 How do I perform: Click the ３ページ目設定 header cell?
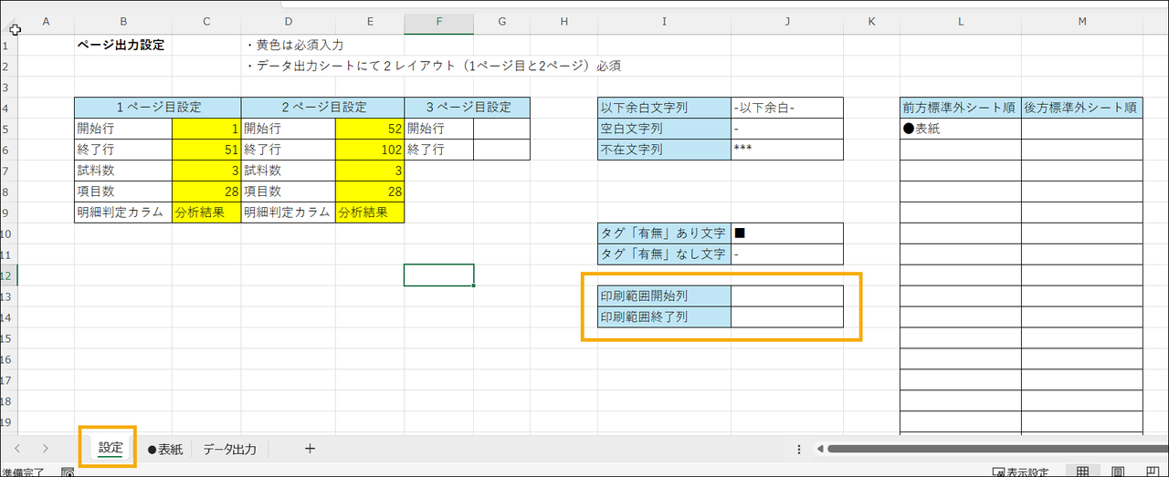[x=467, y=108]
